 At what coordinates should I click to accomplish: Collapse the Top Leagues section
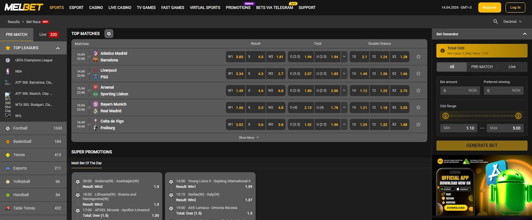coord(58,48)
